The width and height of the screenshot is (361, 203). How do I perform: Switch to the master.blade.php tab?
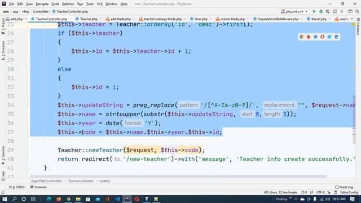(232, 19)
